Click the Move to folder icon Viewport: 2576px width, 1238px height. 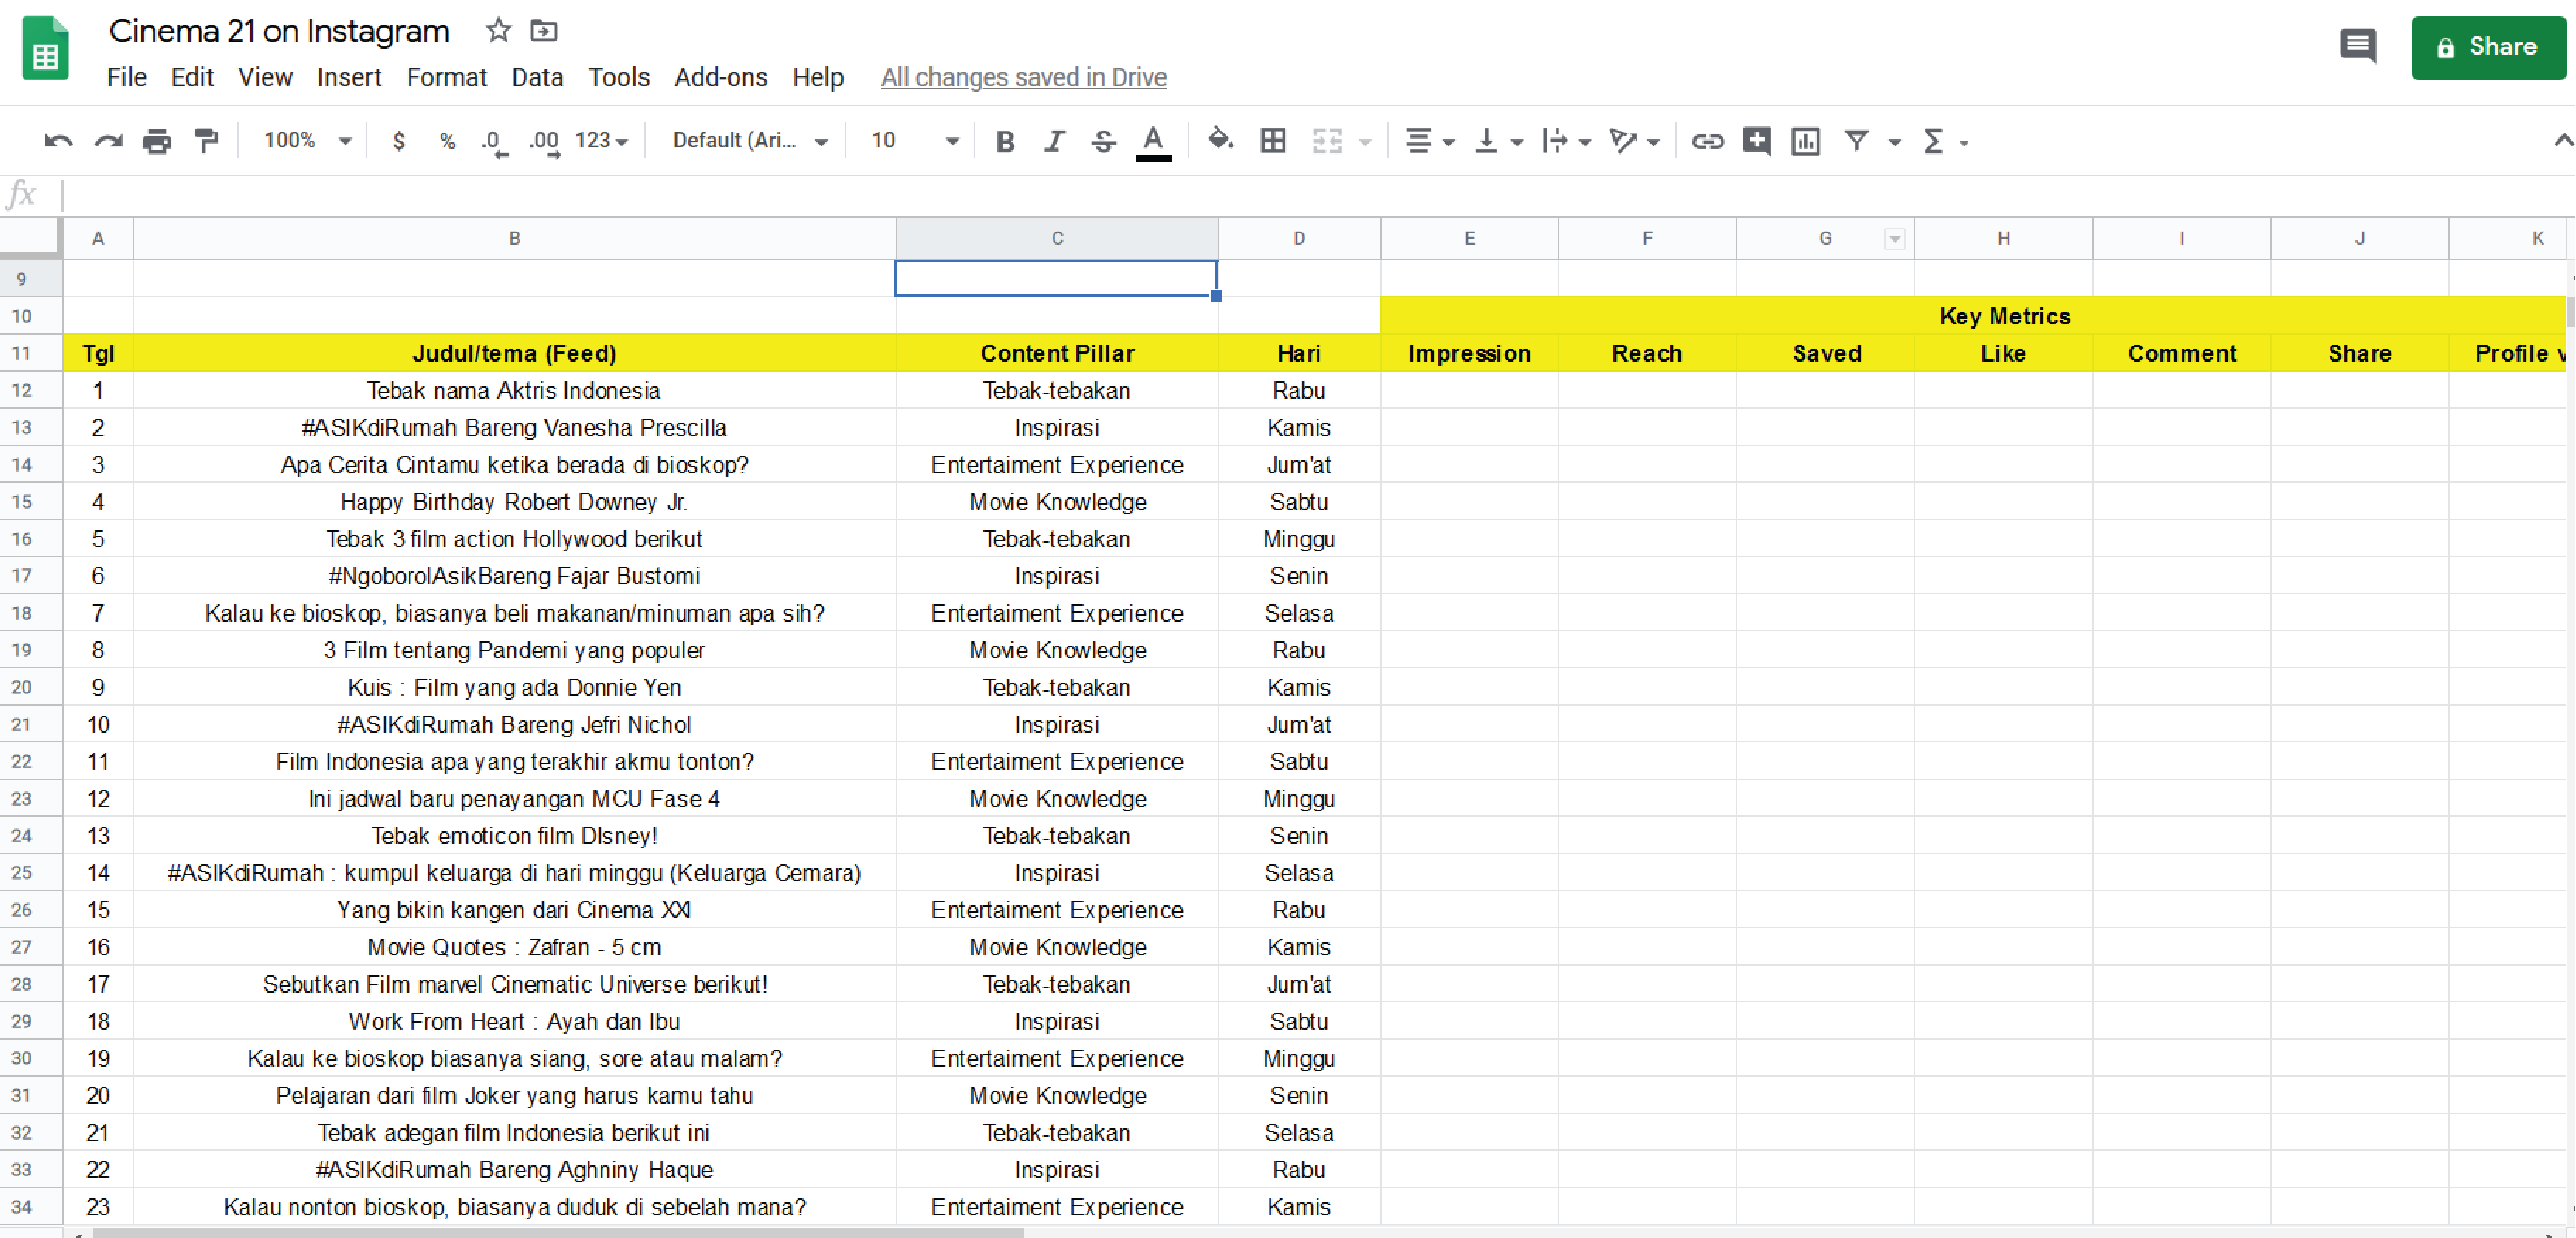tap(543, 30)
